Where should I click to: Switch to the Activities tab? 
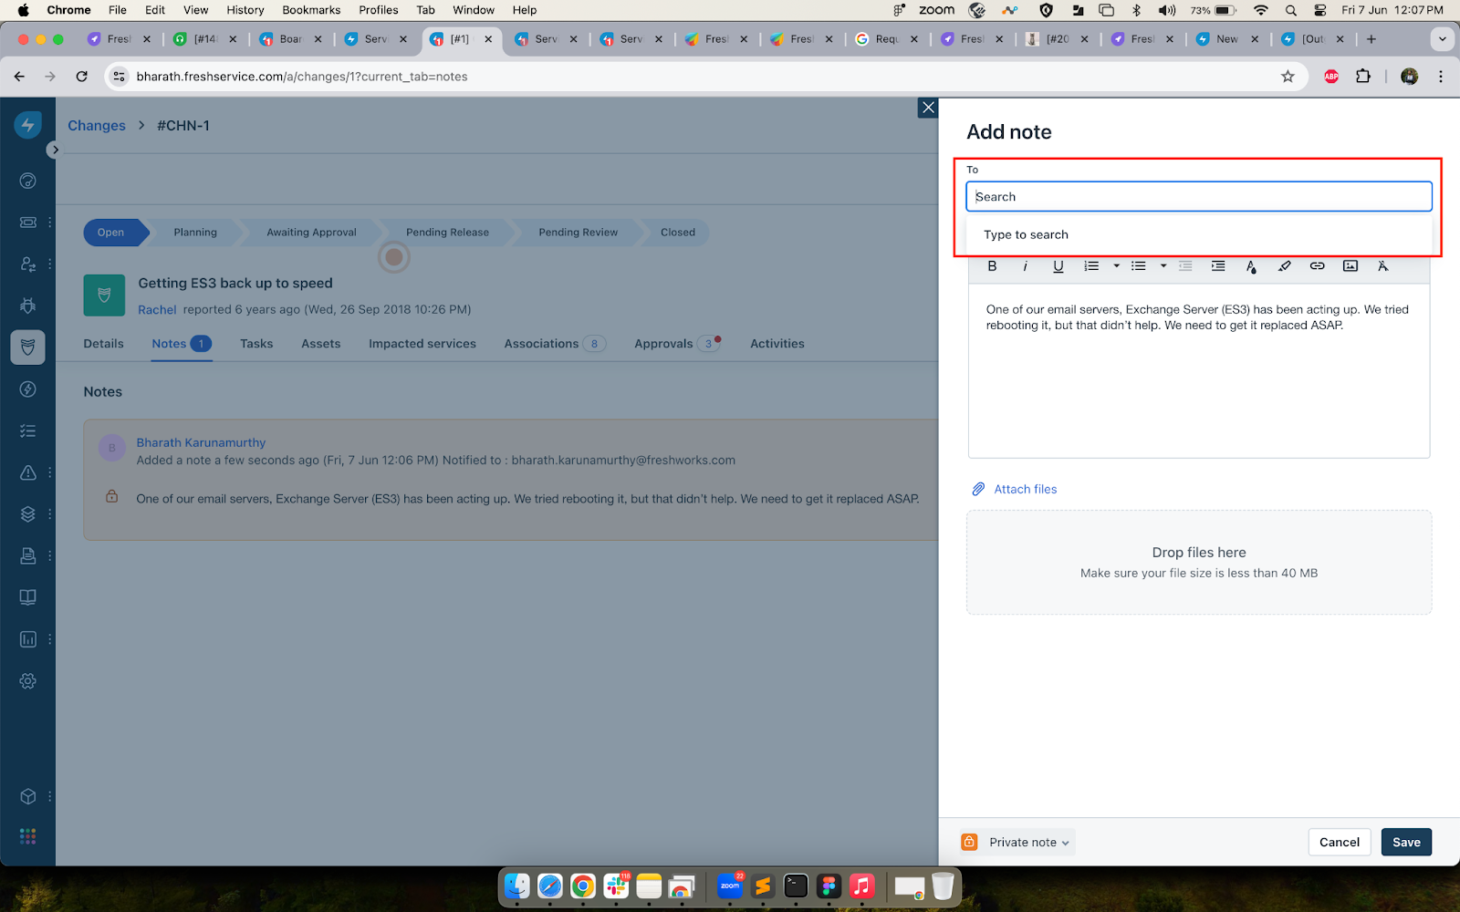pos(777,344)
